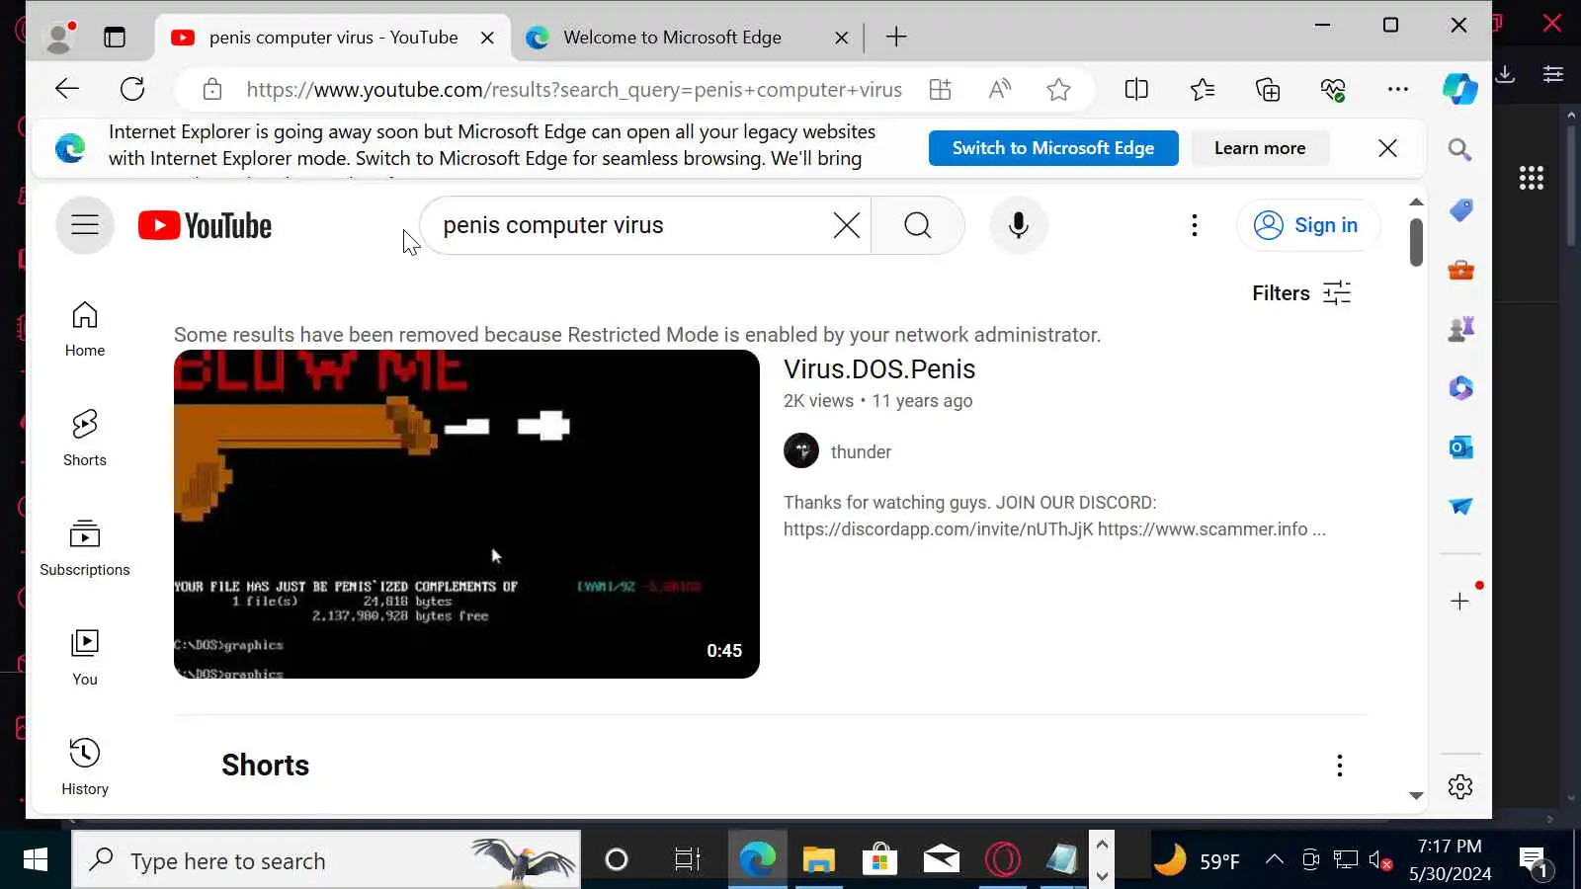Switch to Welcome to Microsoft Edge tab

click(672, 38)
